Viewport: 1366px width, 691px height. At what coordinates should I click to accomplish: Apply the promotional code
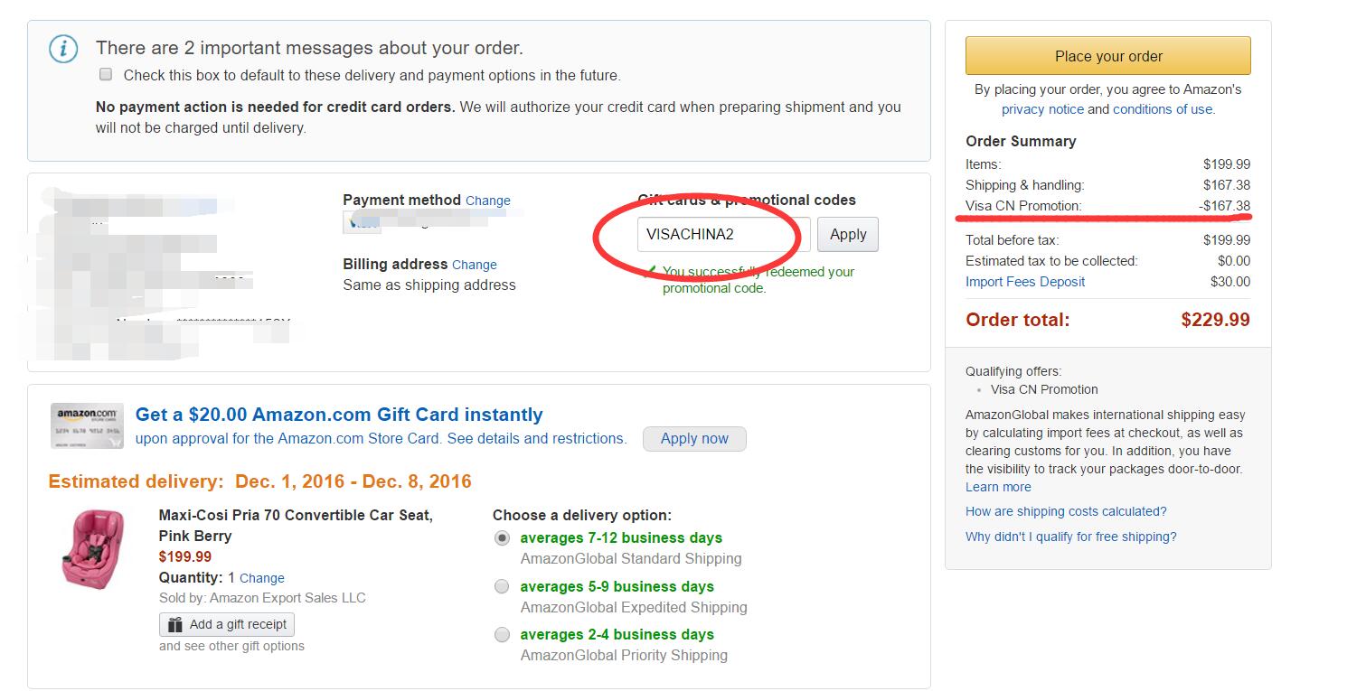click(847, 235)
